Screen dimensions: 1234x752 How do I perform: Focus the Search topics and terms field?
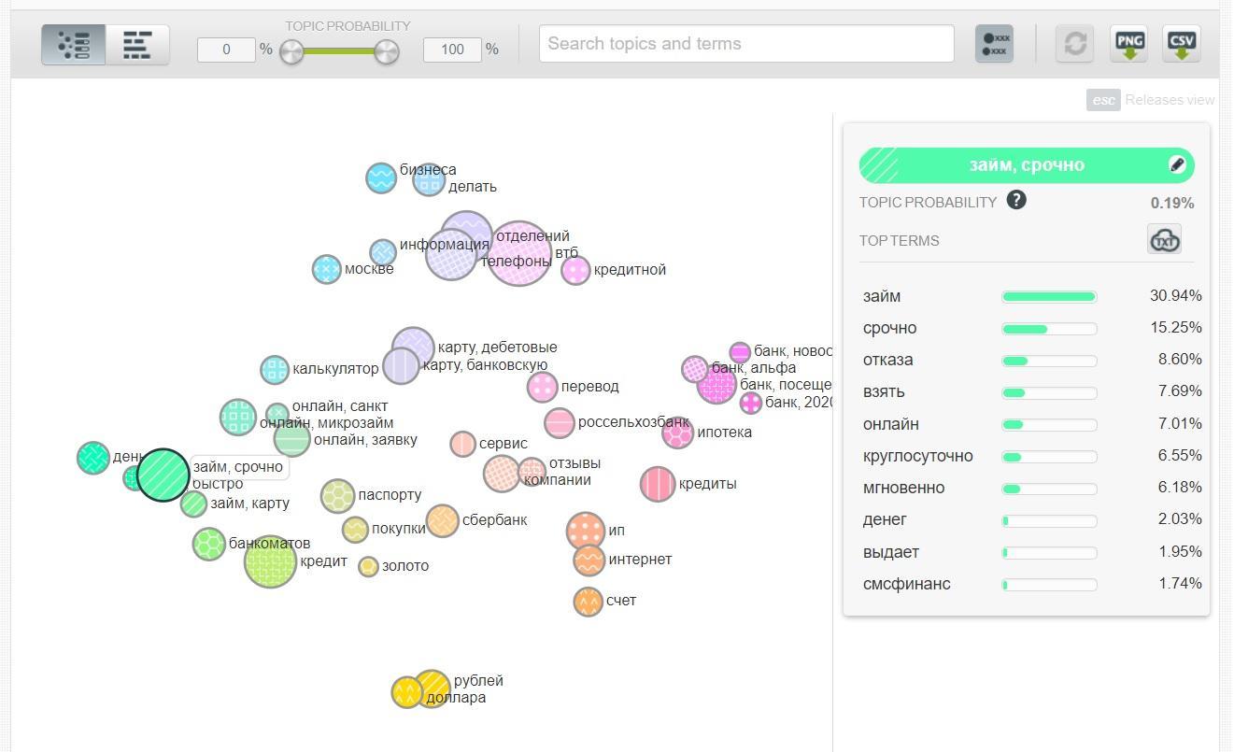(x=746, y=44)
